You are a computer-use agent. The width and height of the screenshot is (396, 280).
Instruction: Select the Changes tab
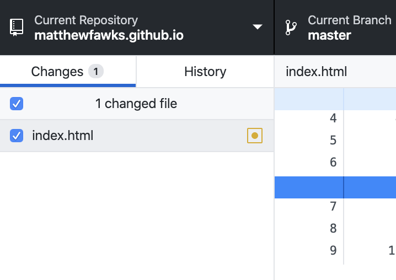pyautogui.click(x=68, y=72)
